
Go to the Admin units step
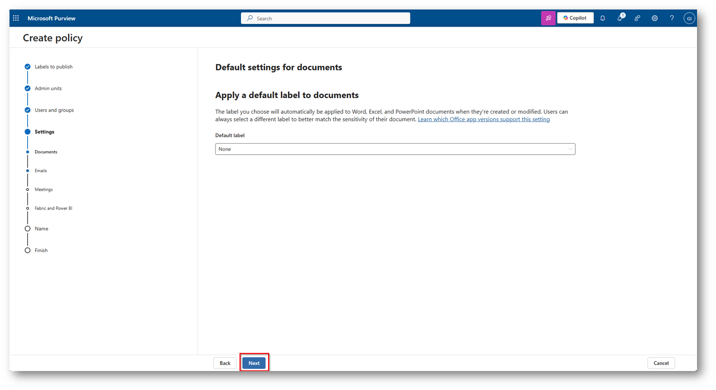point(48,88)
